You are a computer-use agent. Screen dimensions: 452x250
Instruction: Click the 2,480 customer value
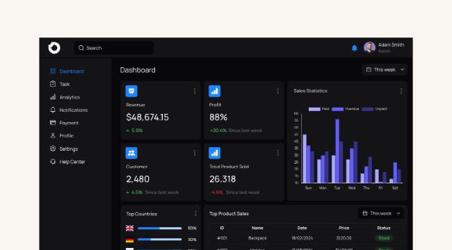(138, 179)
